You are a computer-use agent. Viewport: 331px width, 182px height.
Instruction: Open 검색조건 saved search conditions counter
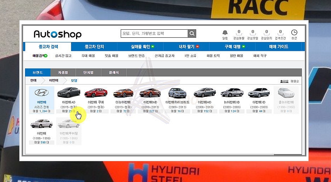point(280,35)
